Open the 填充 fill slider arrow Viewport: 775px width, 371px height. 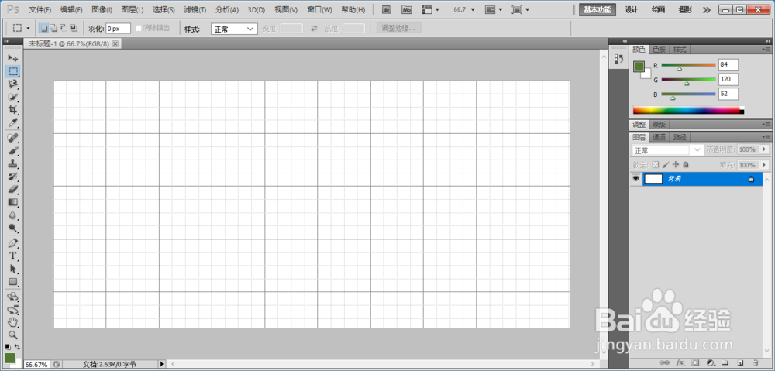765,164
